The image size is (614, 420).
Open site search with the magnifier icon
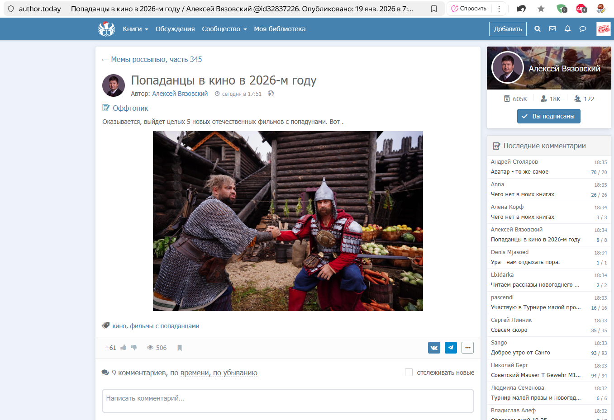538,29
